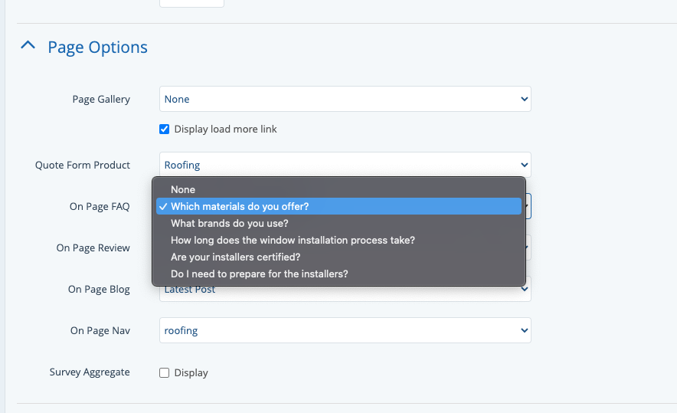
Task: Open the Quote Form Product dropdown
Action: [x=345, y=165]
